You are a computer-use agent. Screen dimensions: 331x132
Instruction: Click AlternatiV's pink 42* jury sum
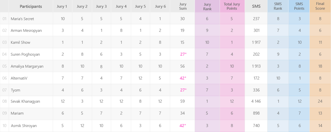(183, 78)
